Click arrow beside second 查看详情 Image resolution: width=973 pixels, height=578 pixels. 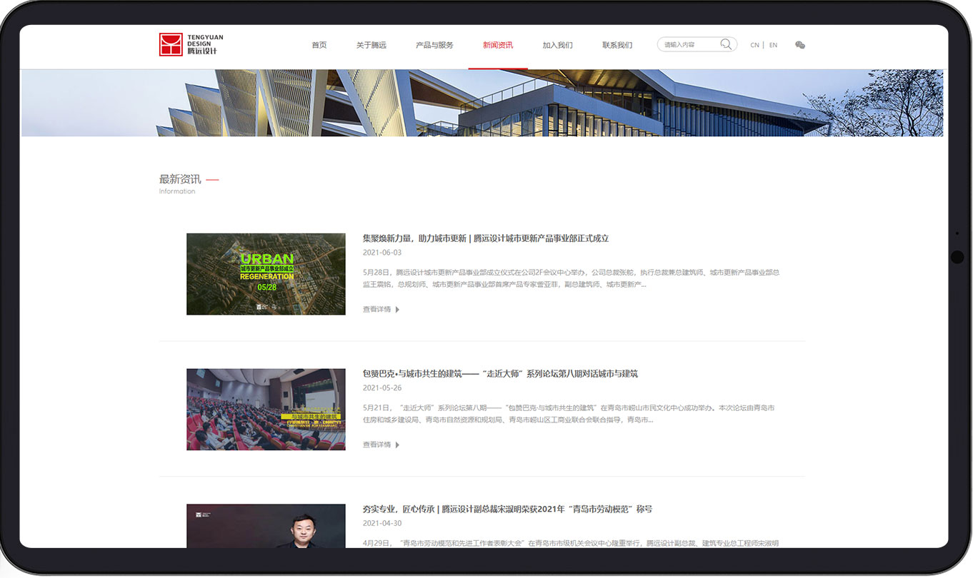(x=397, y=445)
